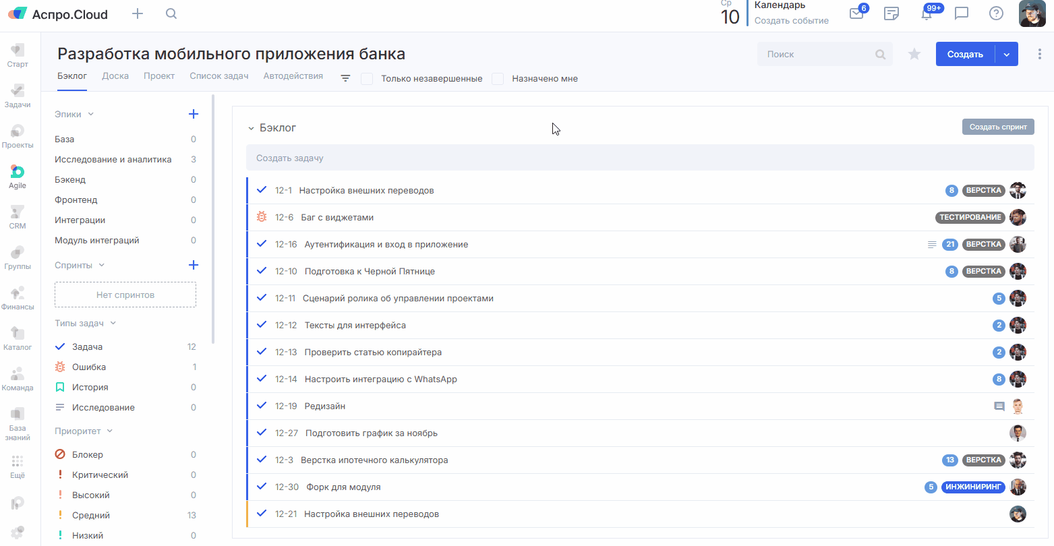Image resolution: width=1054 pixels, height=546 pixels.
Task: Collapse the 'Типы задач' section
Action: pos(113,324)
